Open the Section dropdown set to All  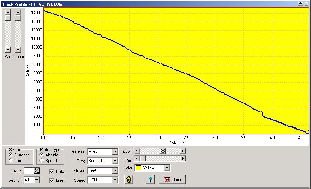click(37, 180)
